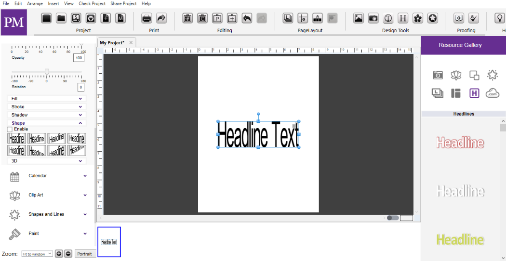
Task: Switch to the My Project tab
Action: tap(112, 42)
